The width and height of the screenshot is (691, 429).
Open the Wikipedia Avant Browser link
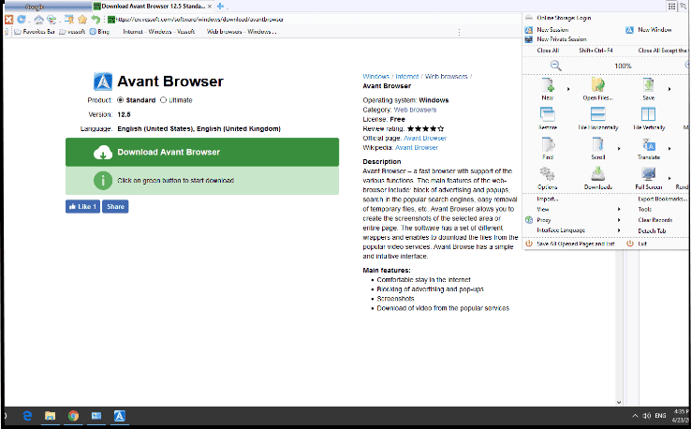coord(416,147)
